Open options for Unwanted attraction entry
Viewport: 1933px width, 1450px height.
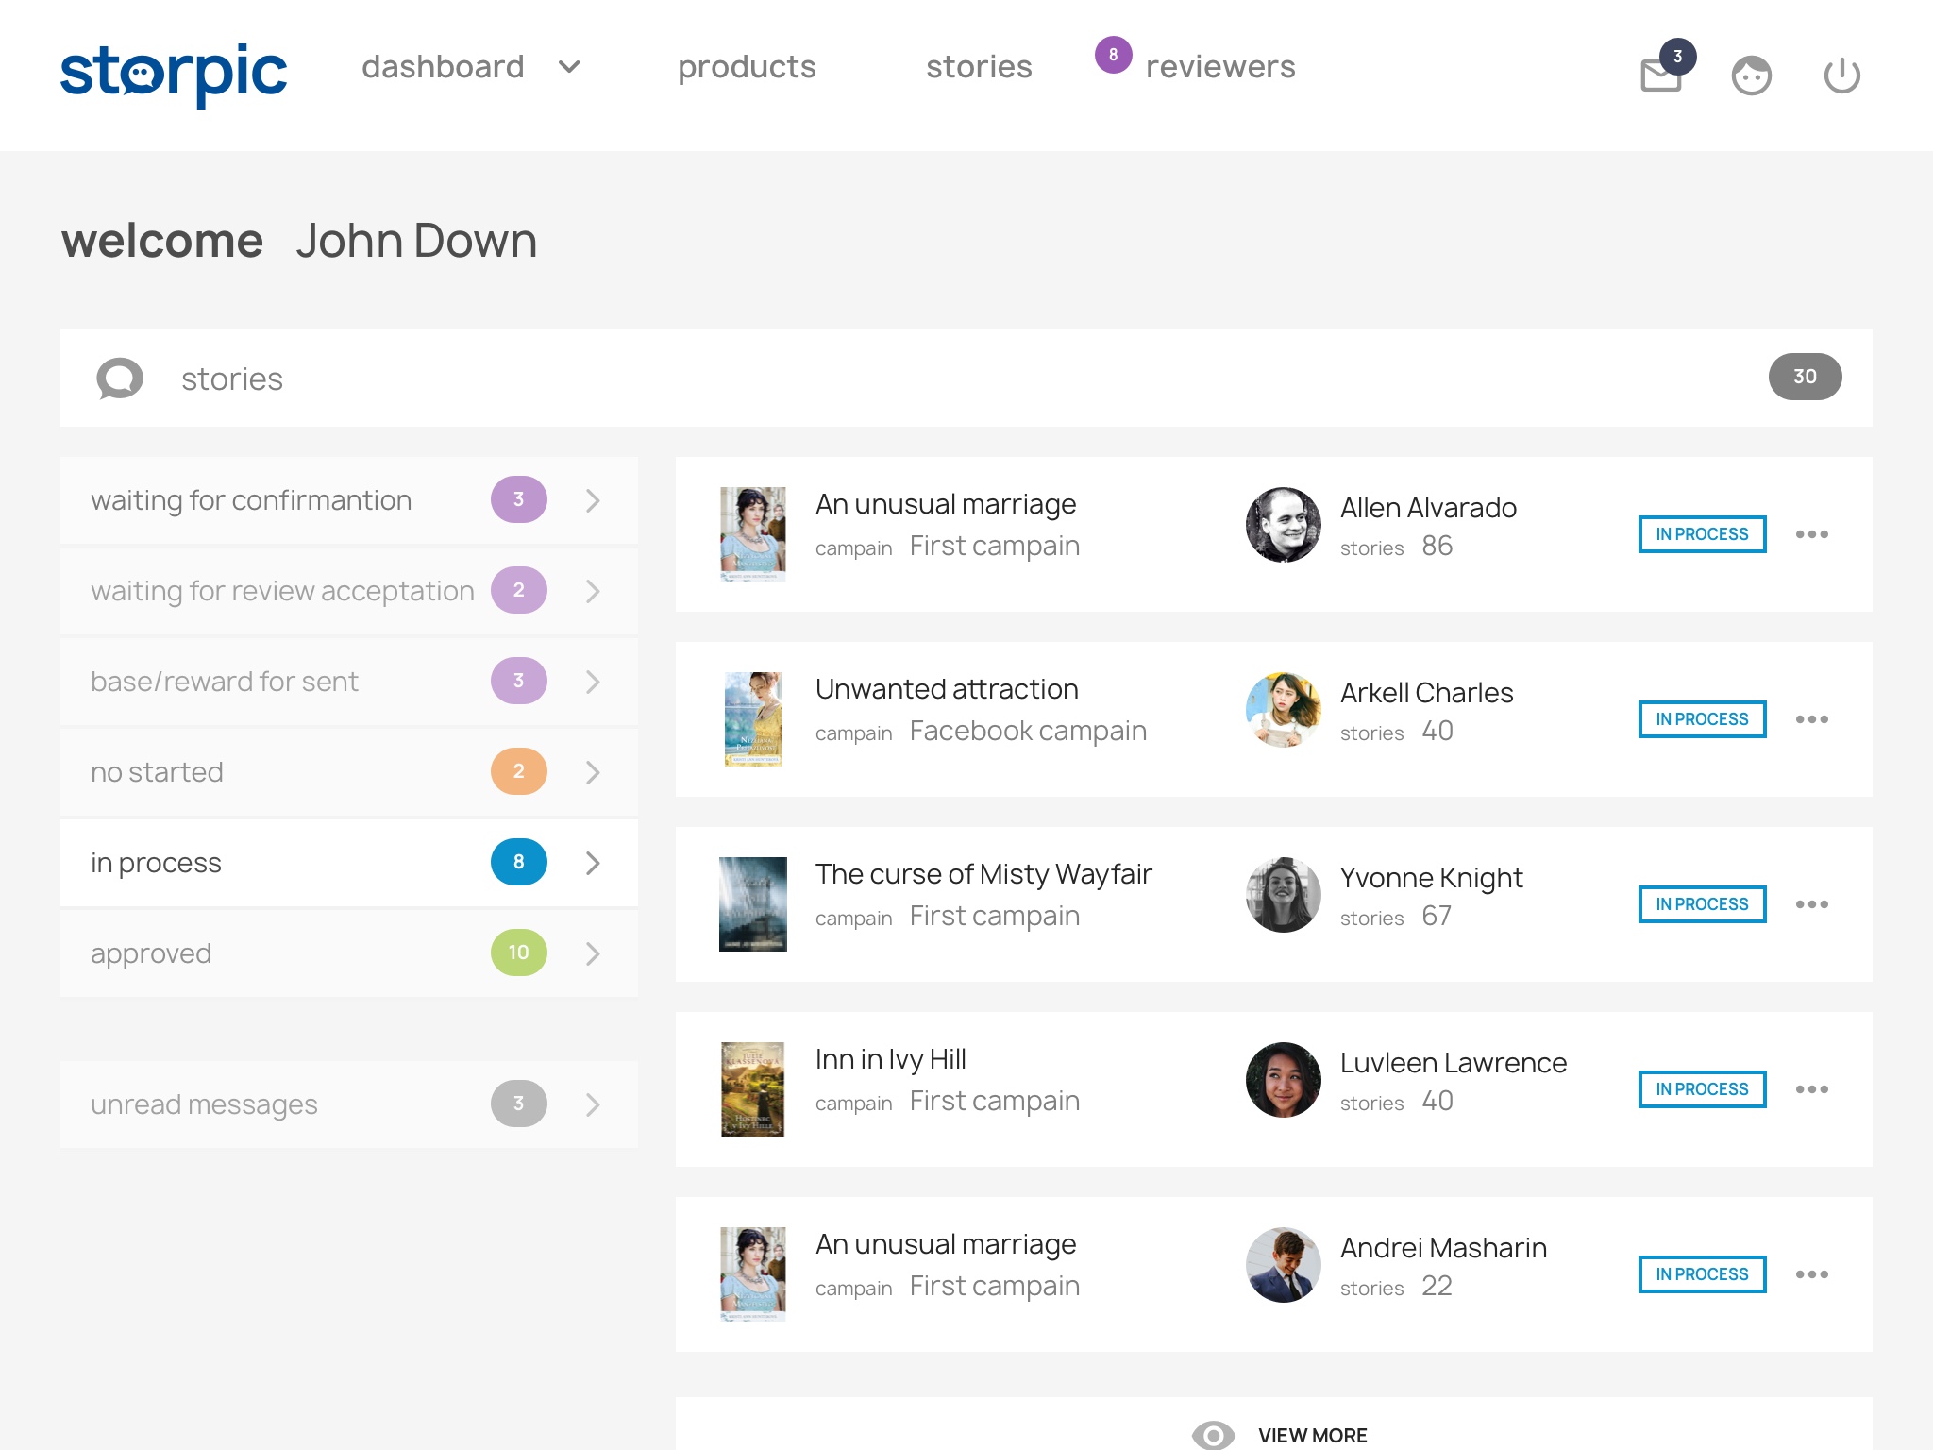pyautogui.click(x=1816, y=717)
